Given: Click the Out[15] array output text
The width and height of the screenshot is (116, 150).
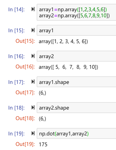Looking at the screenshot, I should (63, 42).
